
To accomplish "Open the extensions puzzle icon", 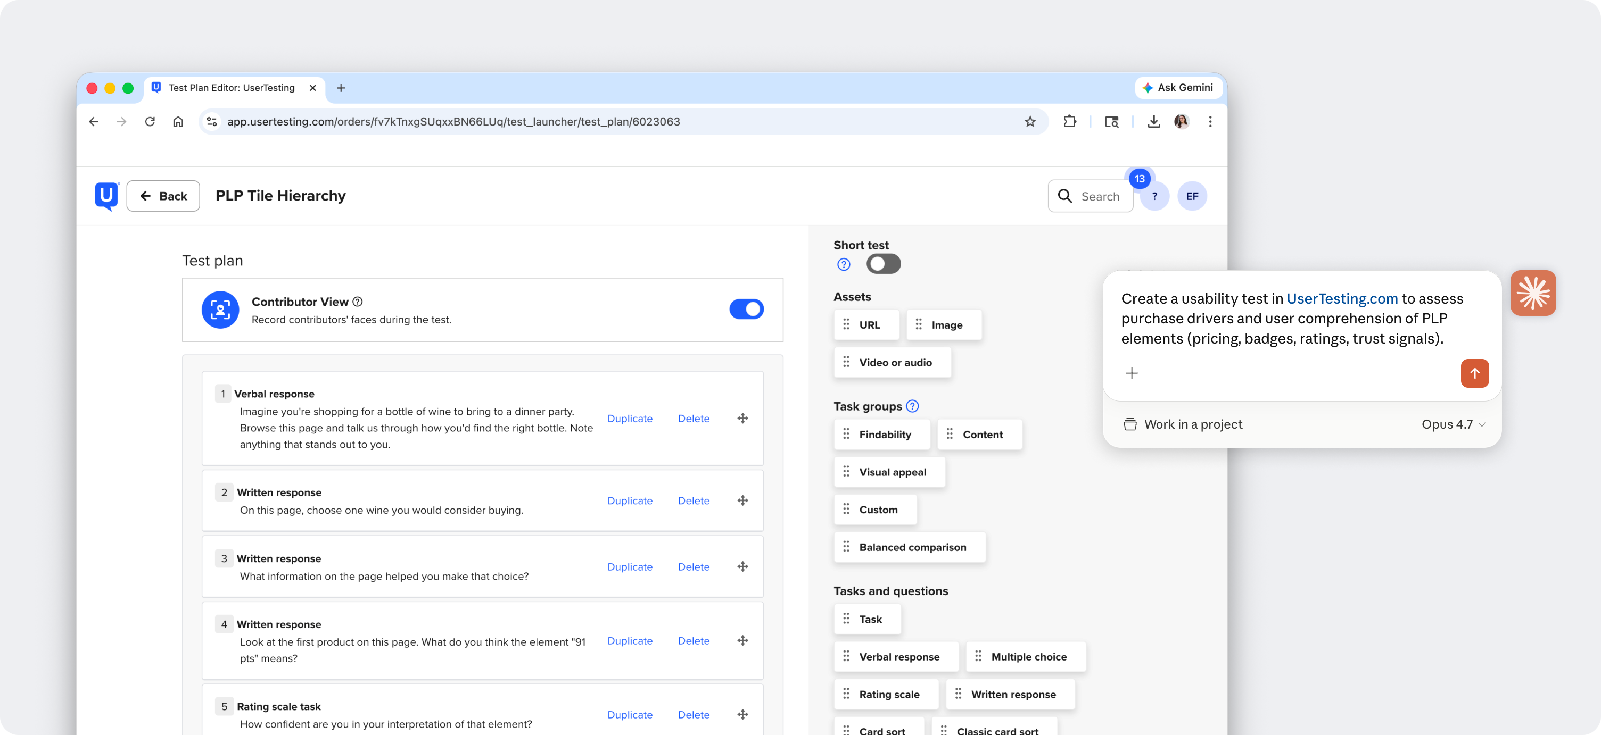I will pos(1070,122).
